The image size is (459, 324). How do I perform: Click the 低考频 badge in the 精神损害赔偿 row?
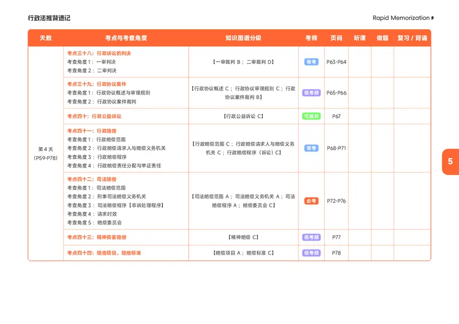point(311,237)
